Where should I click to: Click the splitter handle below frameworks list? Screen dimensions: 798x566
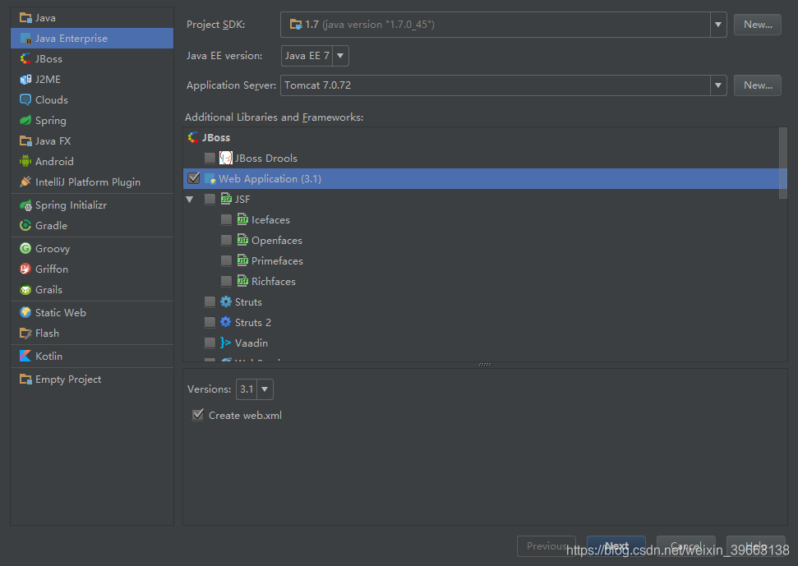pos(485,365)
